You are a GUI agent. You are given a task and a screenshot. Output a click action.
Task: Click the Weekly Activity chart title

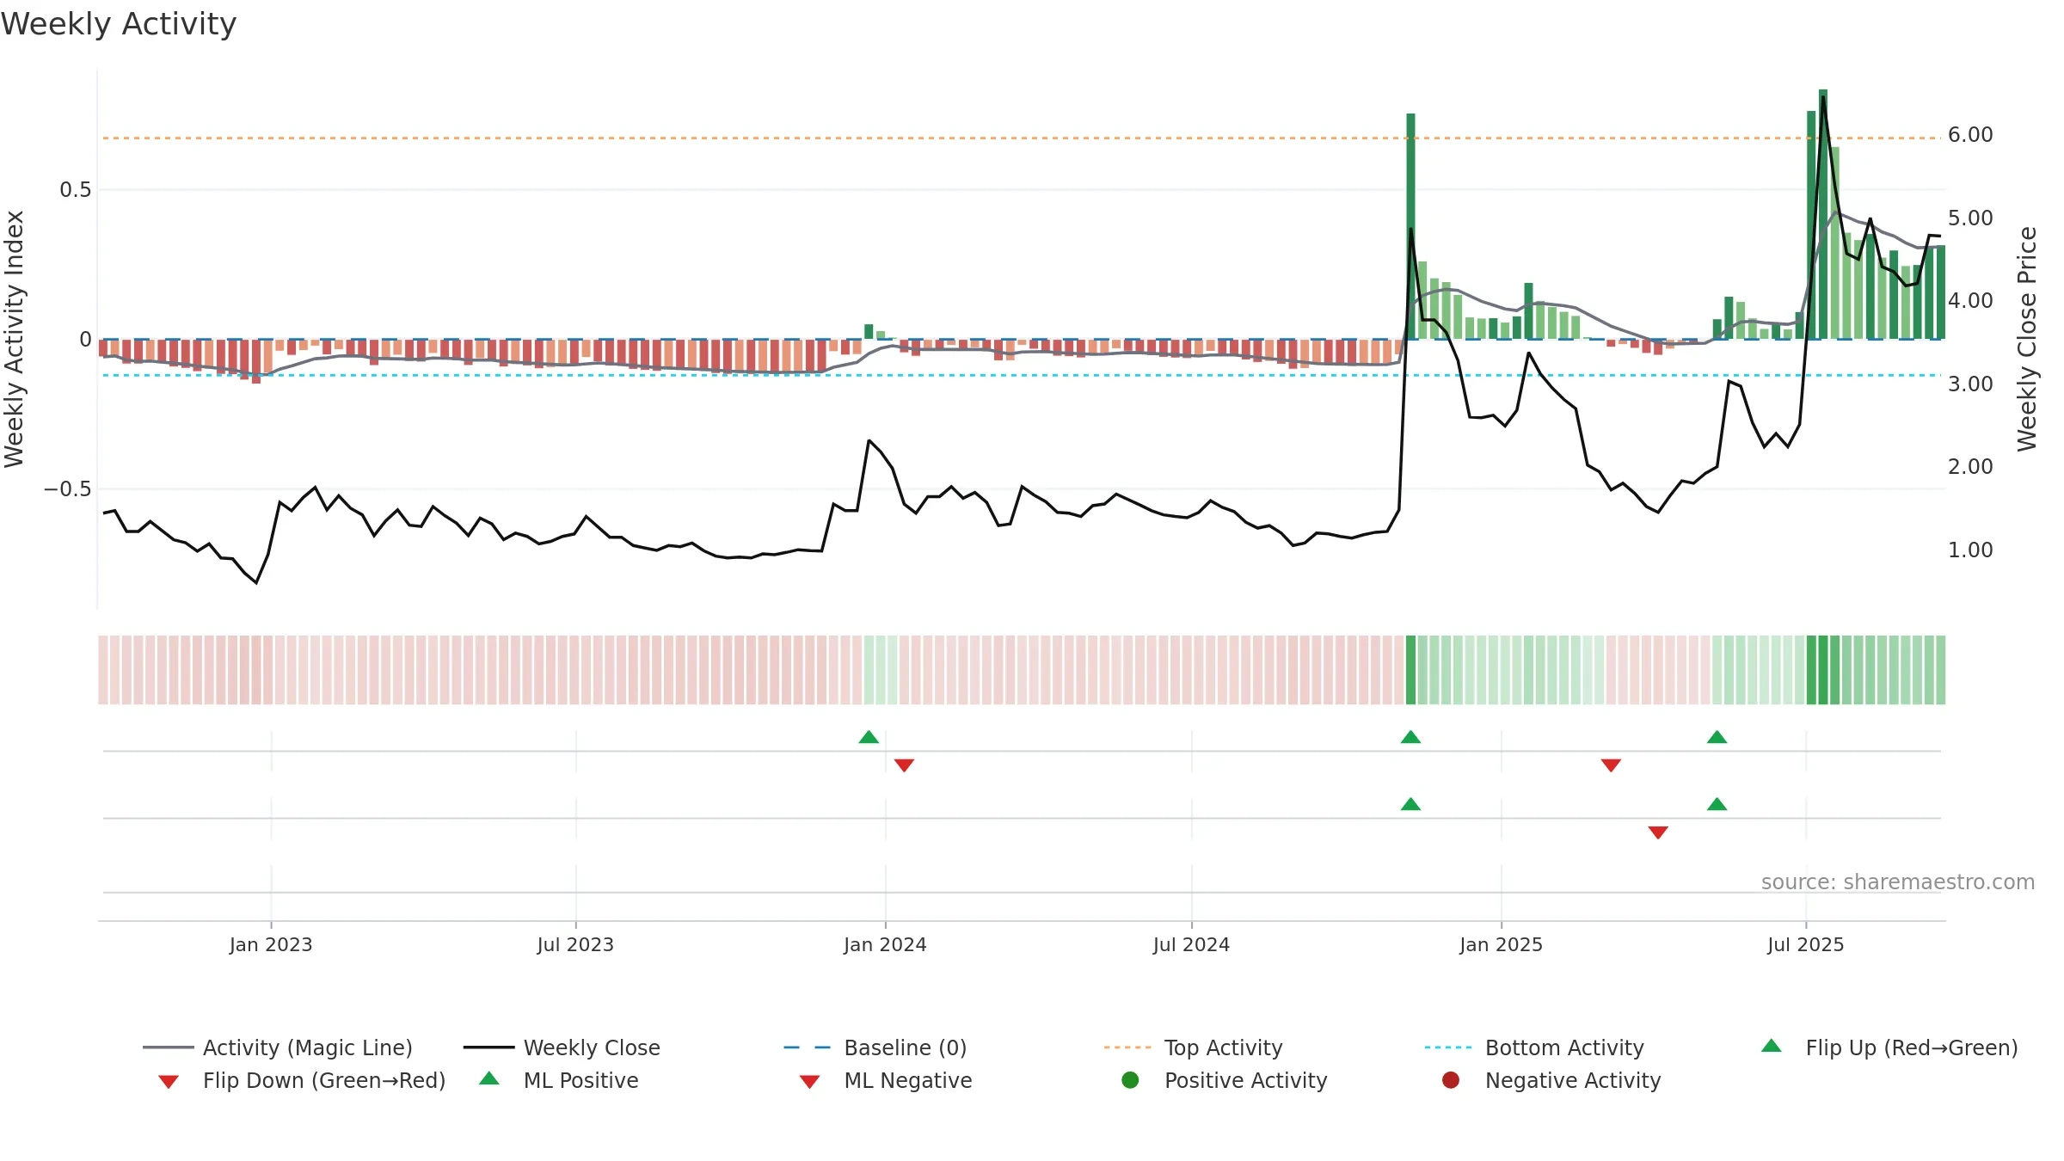coord(119,24)
